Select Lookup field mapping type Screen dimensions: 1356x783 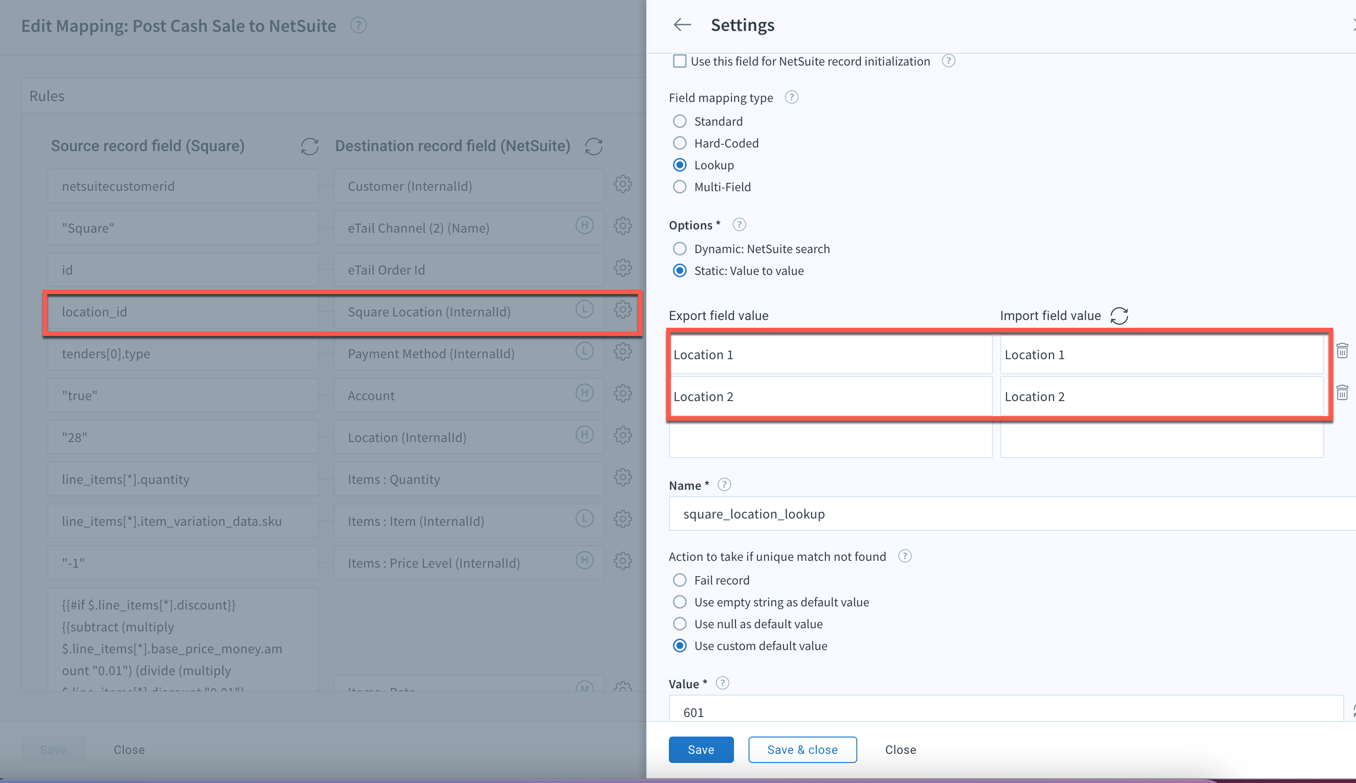679,164
